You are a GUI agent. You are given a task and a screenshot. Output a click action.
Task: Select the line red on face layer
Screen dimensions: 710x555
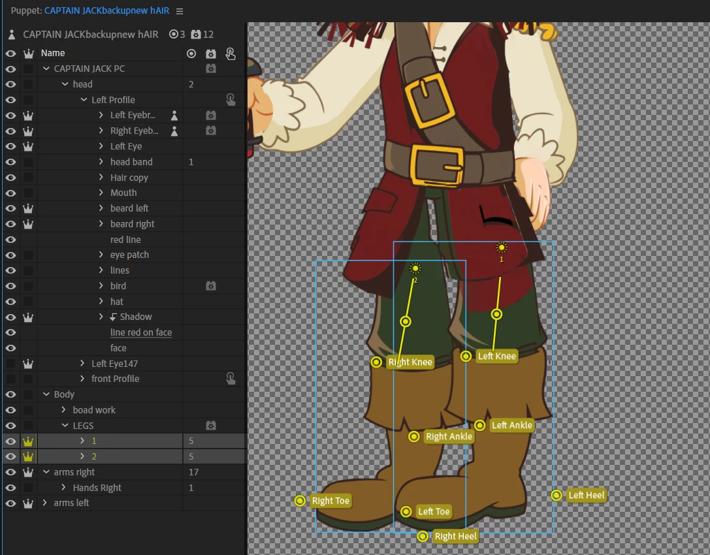point(141,332)
